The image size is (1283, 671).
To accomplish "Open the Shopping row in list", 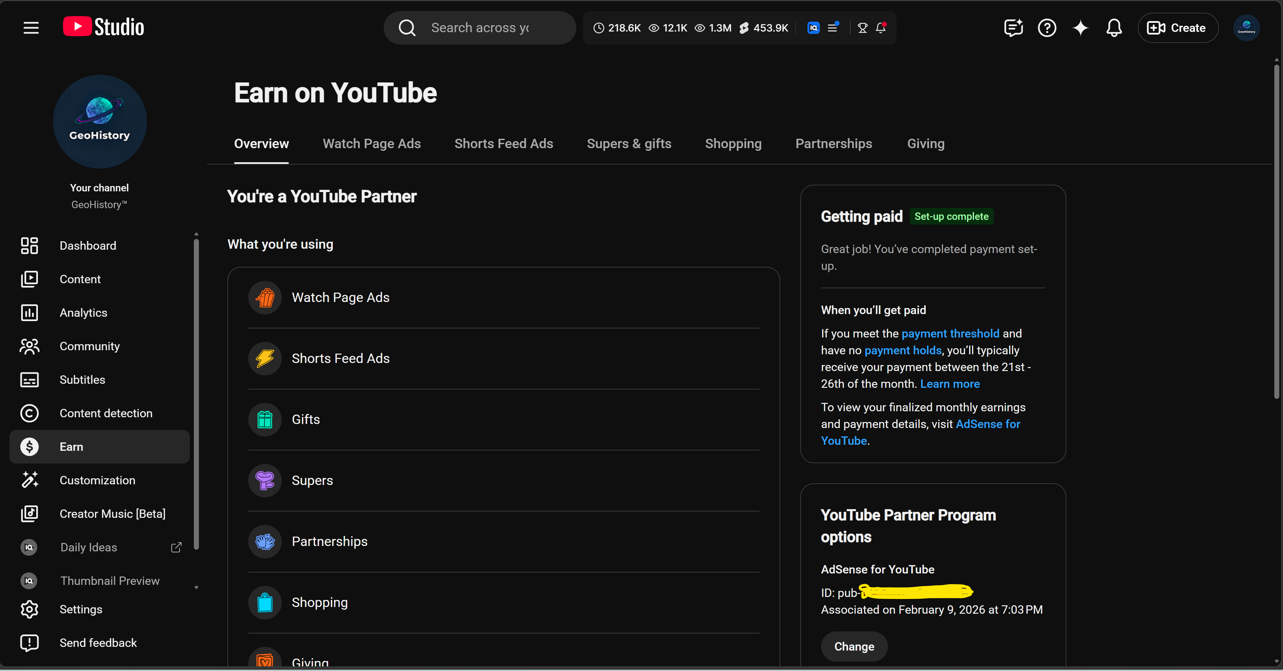I will (x=503, y=602).
